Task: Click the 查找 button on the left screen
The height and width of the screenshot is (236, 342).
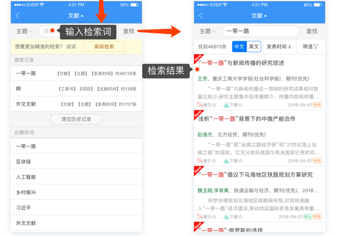Action: [129, 31]
